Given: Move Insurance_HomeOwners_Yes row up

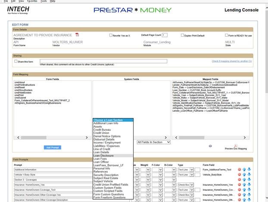Looking at the screenshot, I should point(244,184).
